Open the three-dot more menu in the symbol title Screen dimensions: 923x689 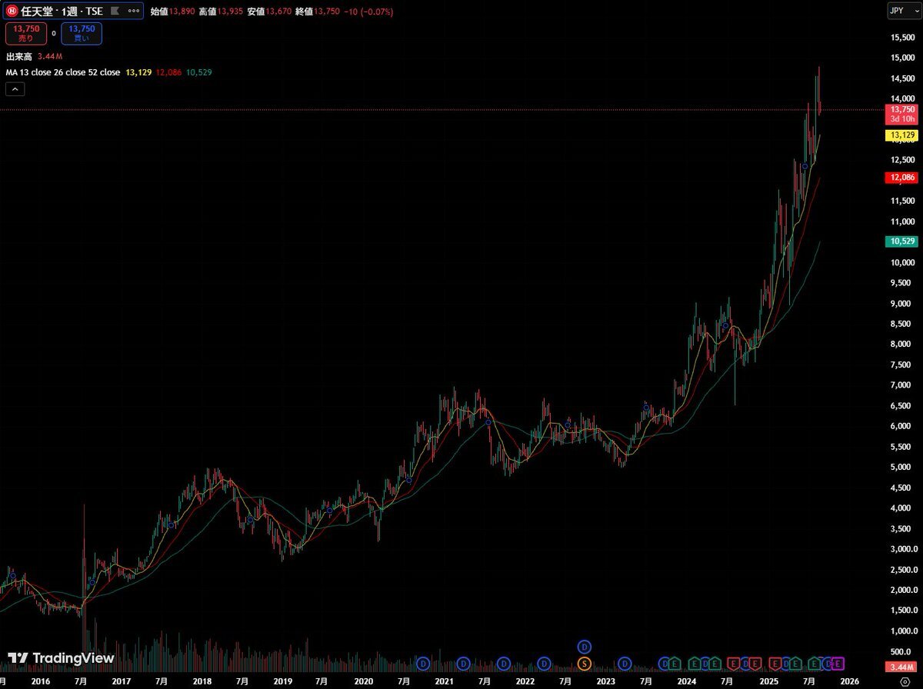pos(133,11)
